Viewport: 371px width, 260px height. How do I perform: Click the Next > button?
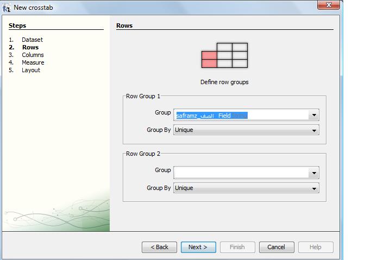pyautogui.click(x=198, y=247)
